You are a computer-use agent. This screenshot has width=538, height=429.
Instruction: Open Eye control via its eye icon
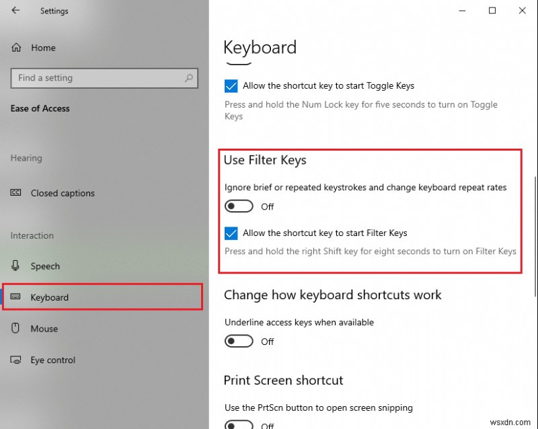tap(15, 360)
